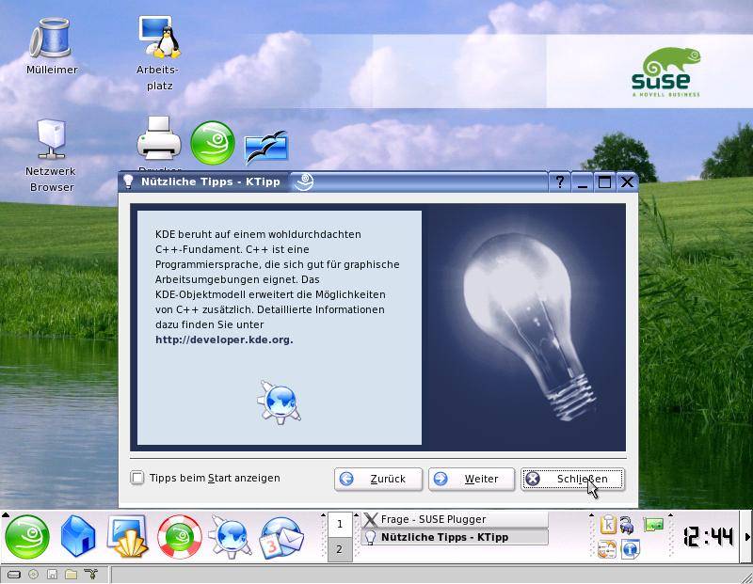753x584 pixels.
Task: Click the KTipp title bar help question mark
Action: coord(560,182)
